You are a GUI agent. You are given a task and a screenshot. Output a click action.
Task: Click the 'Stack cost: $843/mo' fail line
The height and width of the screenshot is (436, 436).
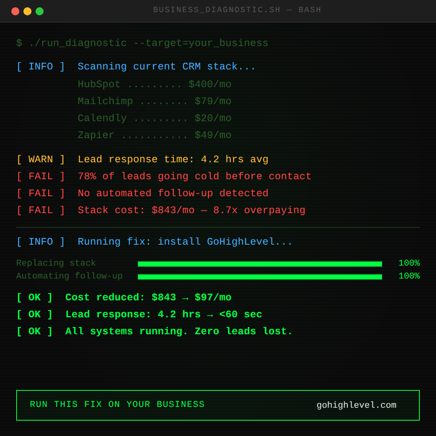point(161,210)
